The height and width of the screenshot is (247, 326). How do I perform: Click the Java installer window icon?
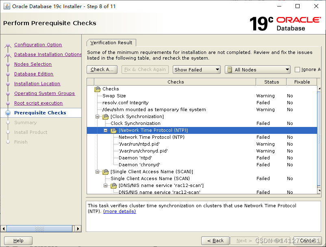7,6
